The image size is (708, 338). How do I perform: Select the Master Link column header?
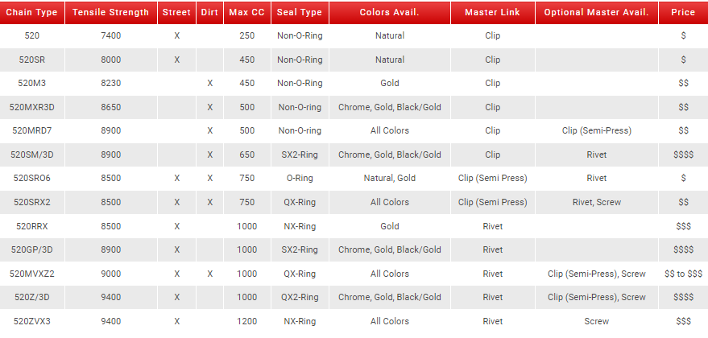point(492,13)
